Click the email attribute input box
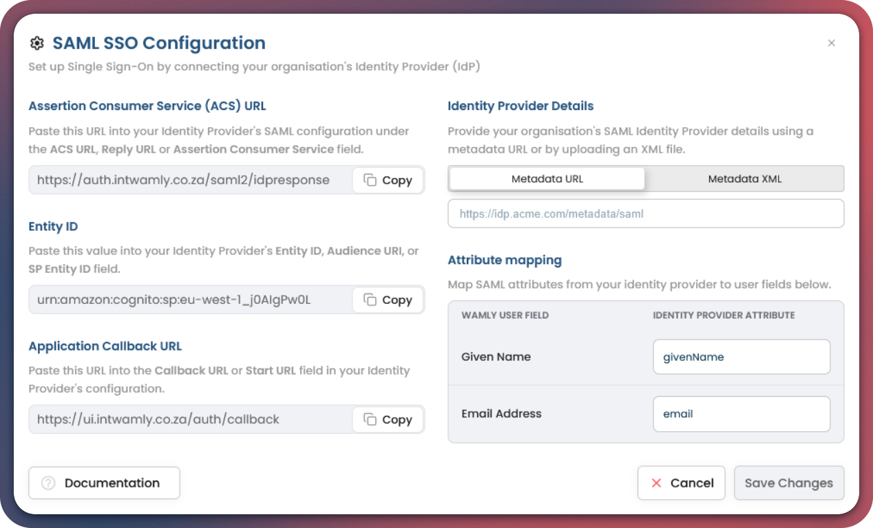This screenshot has height=528, width=873. [741, 414]
